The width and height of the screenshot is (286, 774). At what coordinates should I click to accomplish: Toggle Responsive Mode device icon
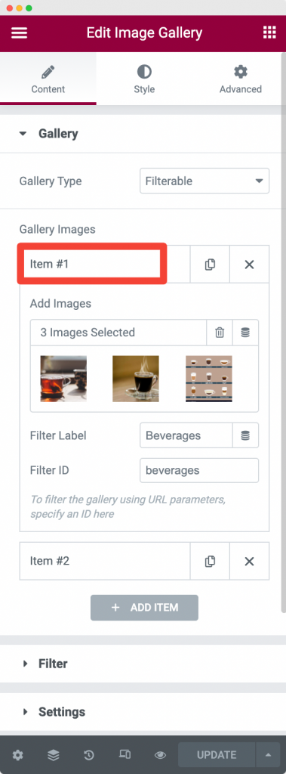pos(125,755)
